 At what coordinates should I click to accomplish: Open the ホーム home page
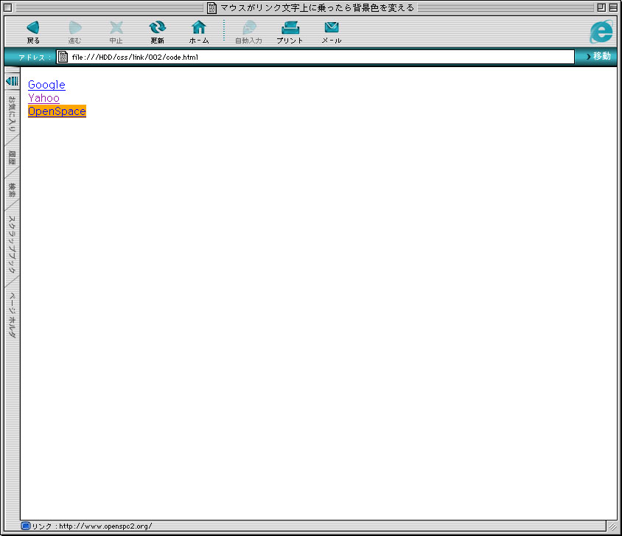(x=199, y=32)
